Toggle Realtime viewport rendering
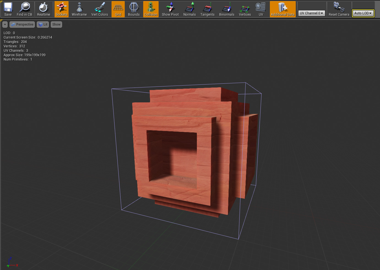Screen dimensions: 380x270 [44, 9]
